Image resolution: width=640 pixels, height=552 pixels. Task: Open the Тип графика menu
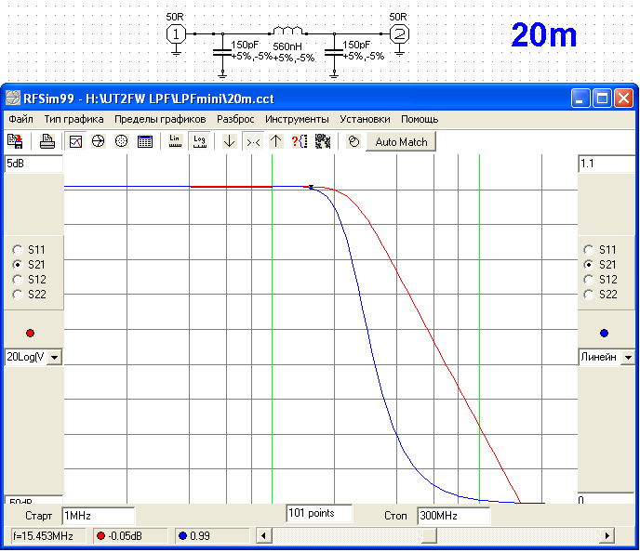point(73,119)
